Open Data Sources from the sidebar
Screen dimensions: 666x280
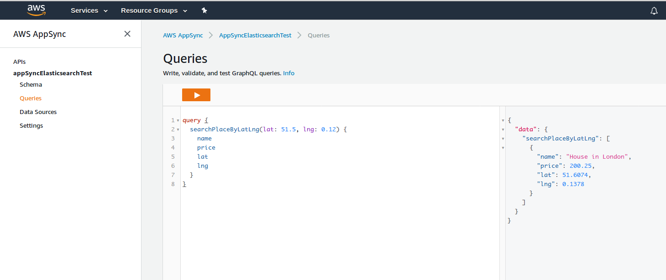pyautogui.click(x=38, y=112)
